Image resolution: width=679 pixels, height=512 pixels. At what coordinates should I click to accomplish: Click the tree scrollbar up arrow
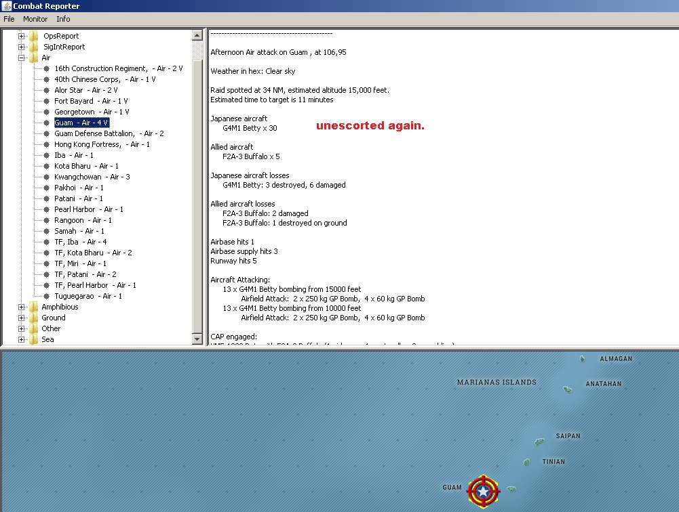coord(197,35)
